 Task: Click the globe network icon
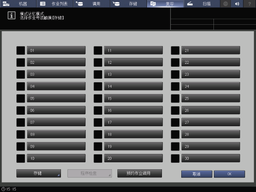[225, 3]
